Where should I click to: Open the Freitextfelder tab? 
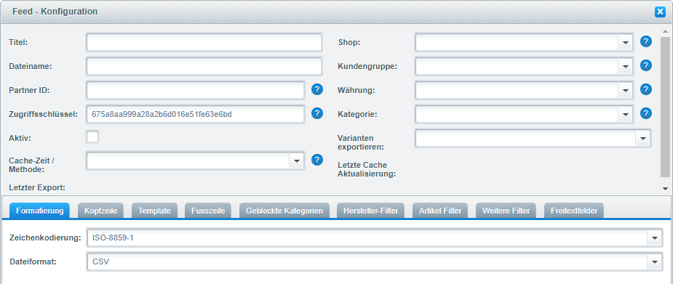[574, 211]
